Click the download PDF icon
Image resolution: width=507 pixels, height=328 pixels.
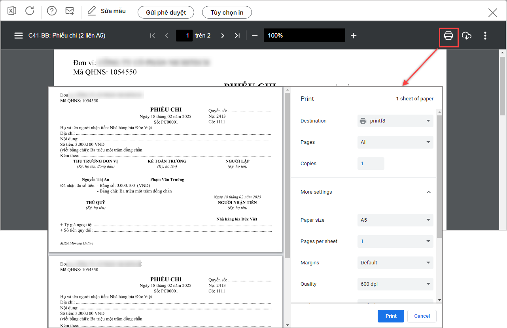467,36
